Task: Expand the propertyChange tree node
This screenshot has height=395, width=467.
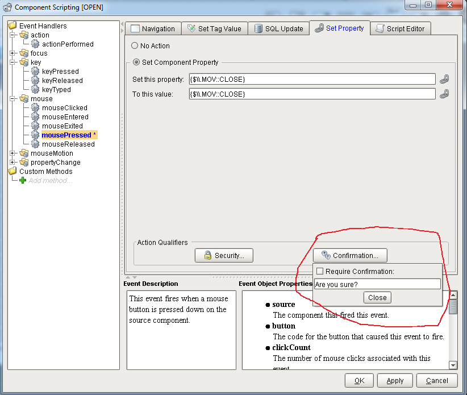Action: [x=12, y=162]
